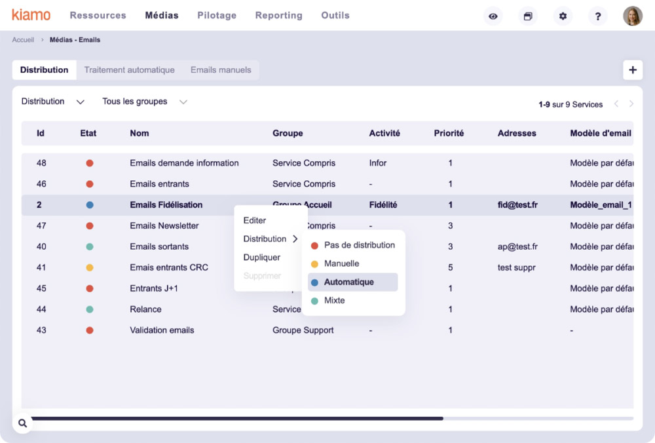Click the Accueil breadcrumb link

(x=23, y=40)
